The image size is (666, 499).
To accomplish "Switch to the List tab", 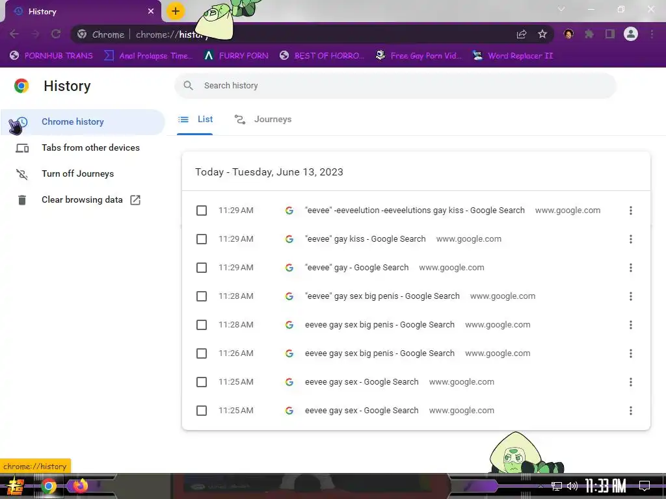I will (195, 120).
